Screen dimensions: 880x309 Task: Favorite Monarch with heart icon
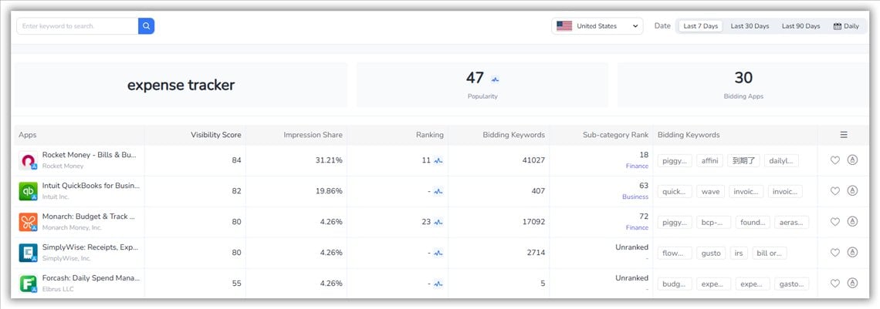coord(835,222)
